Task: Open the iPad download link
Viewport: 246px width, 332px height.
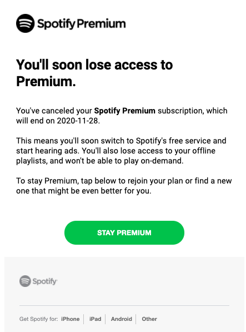Action: click(96, 319)
